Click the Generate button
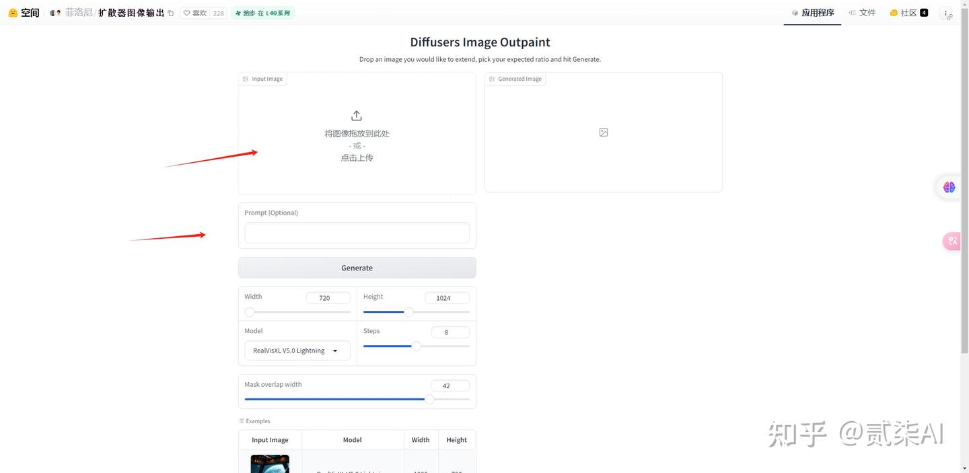The height and width of the screenshot is (473, 969). (357, 267)
